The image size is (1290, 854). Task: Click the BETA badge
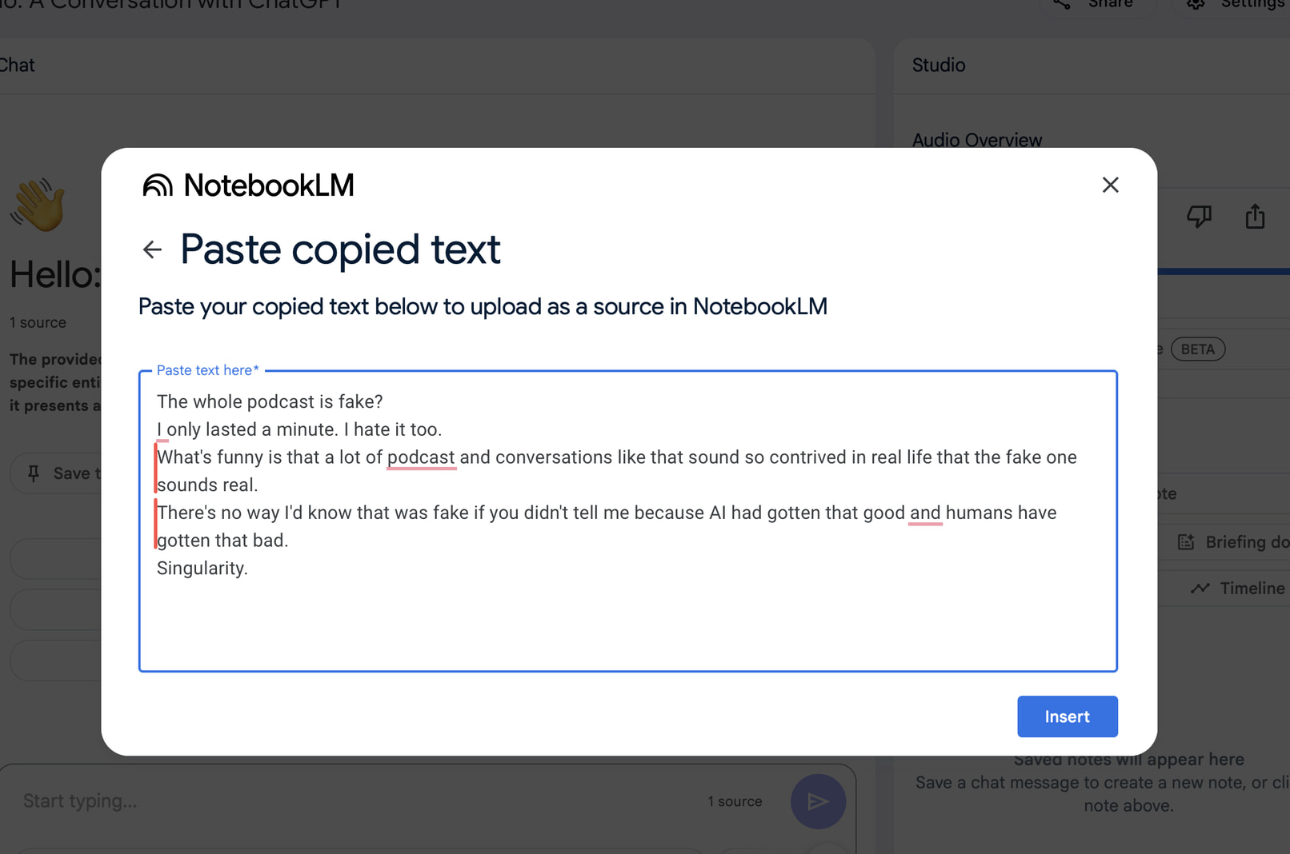pos(1198,349)
